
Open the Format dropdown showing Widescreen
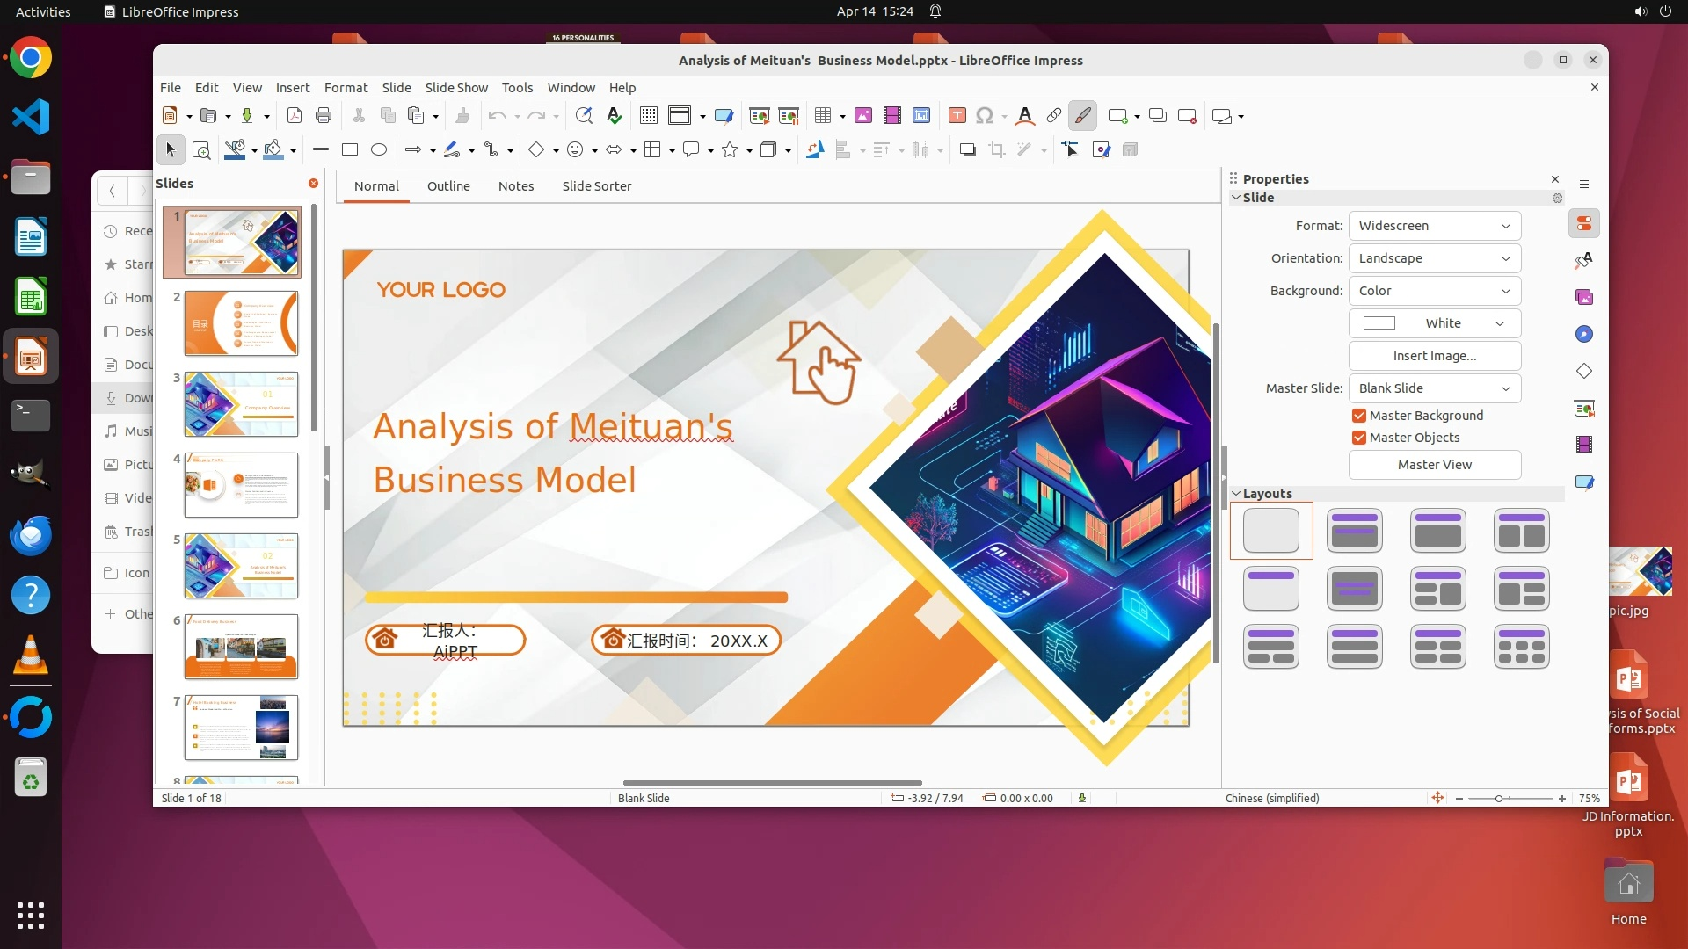click(1434, 226)
